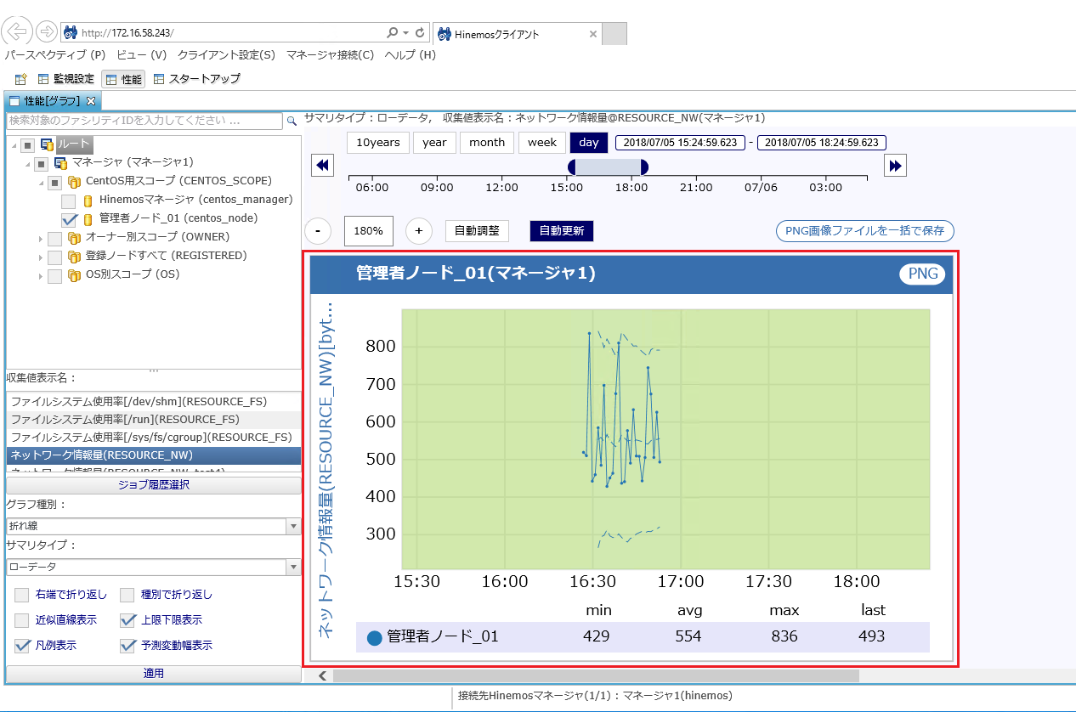Image resolution: width=1076 pixels, height=712 pixels.
Task: Close the Hinemosクライアント browser tab
Action: click(x=592, y=34)
